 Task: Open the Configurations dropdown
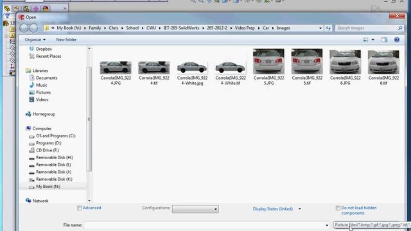point(195,209)
